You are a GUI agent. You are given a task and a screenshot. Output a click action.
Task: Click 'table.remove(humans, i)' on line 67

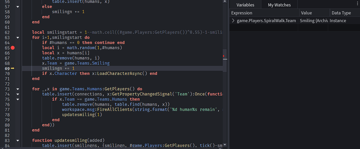[x=71, y=58]
